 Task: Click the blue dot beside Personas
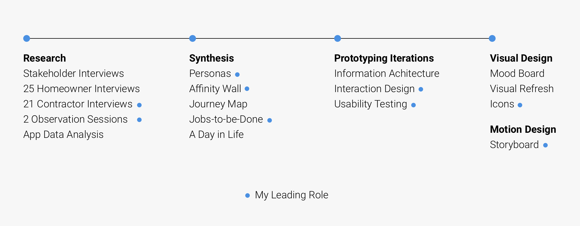click(237, 75)
